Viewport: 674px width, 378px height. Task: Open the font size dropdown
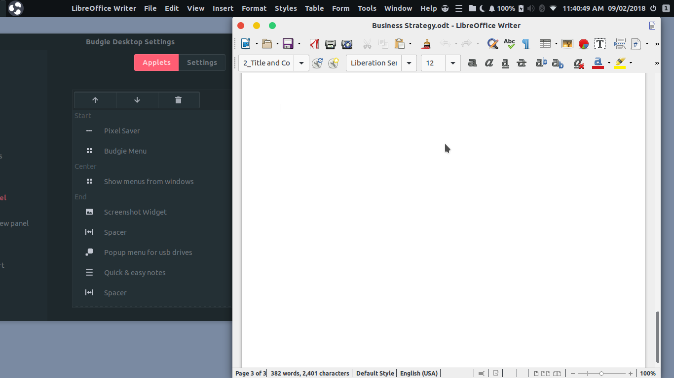pyautogui.click(x=452, y=63)
